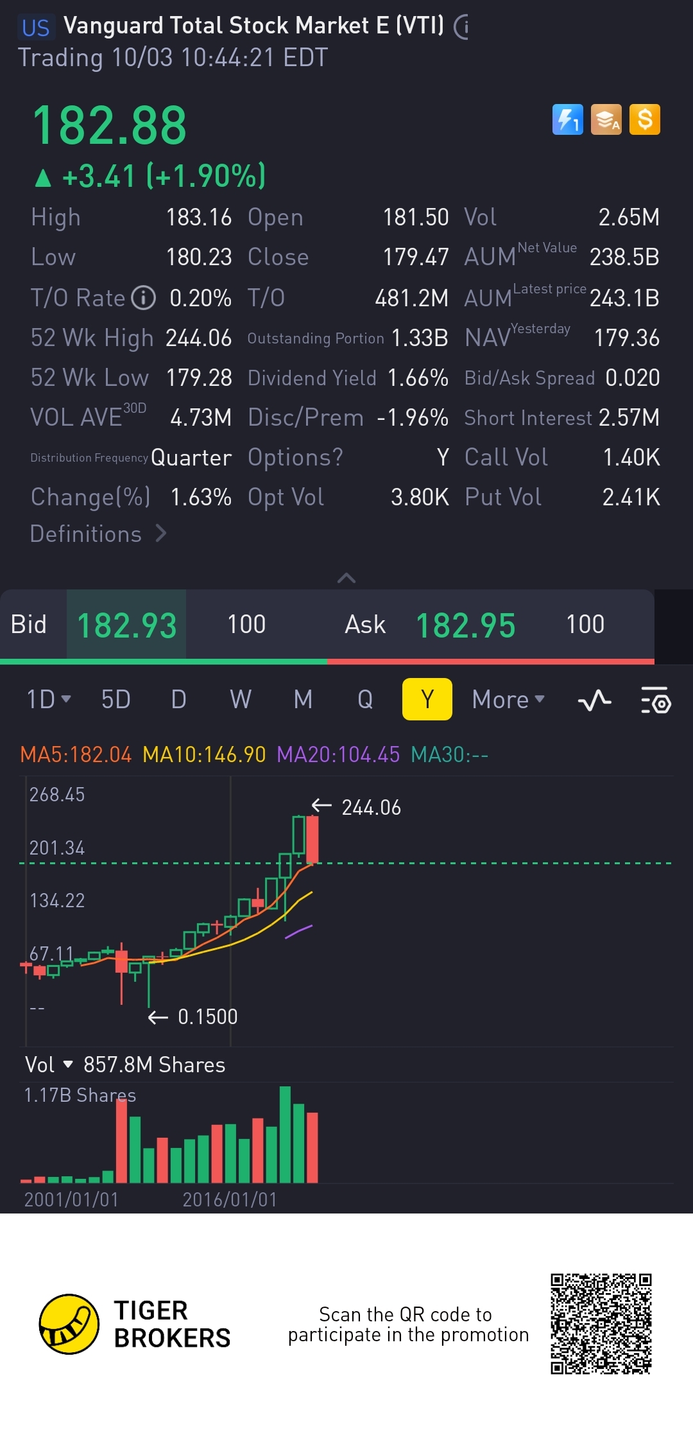Tap the current price 182.88
This screenshot has width=693, height=1435.
coord(110,125)
